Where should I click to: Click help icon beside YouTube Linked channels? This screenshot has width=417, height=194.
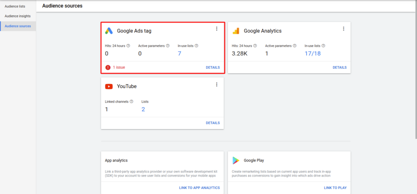click(x=132, y=101)
